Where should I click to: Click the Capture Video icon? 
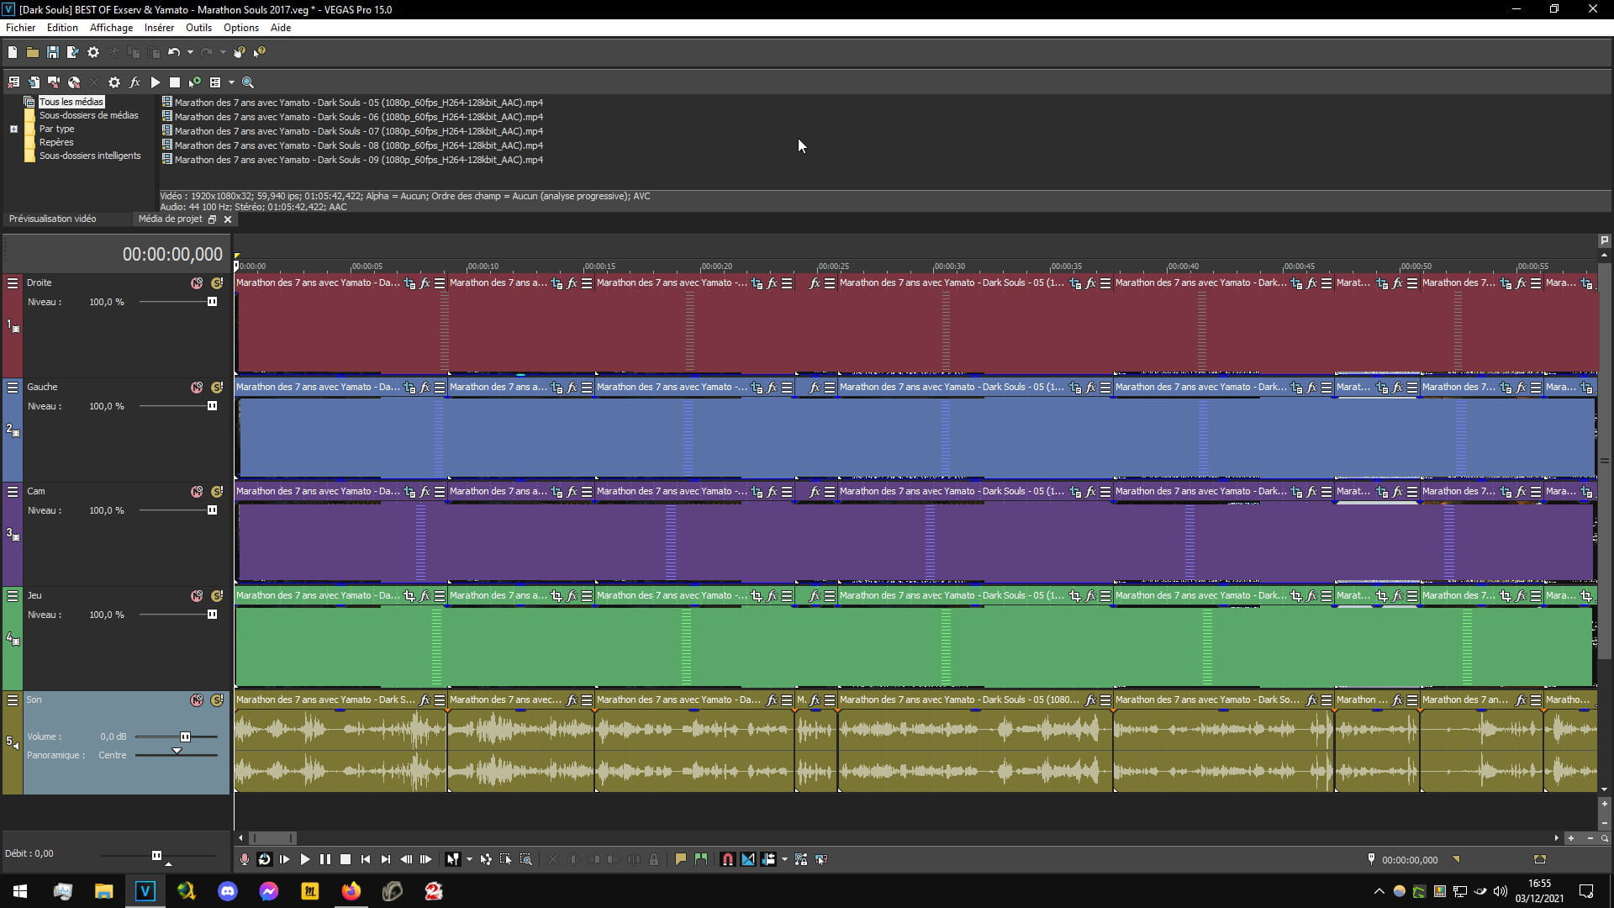coord(54,82)
